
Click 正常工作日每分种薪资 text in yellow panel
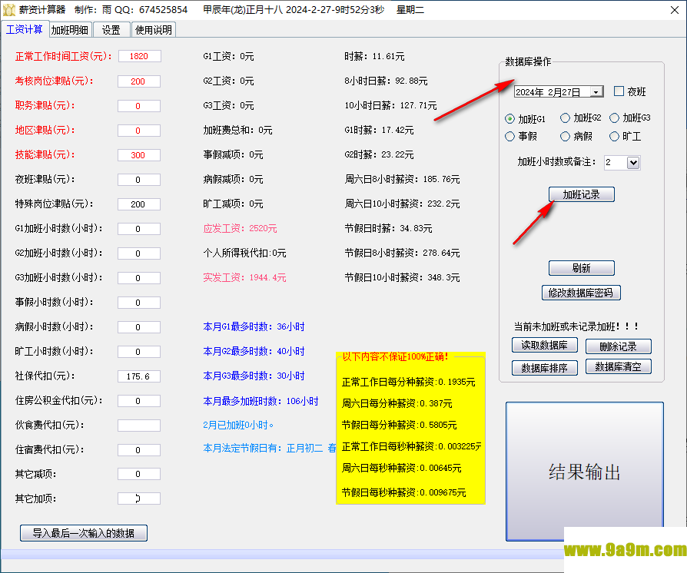pos(408,382)
